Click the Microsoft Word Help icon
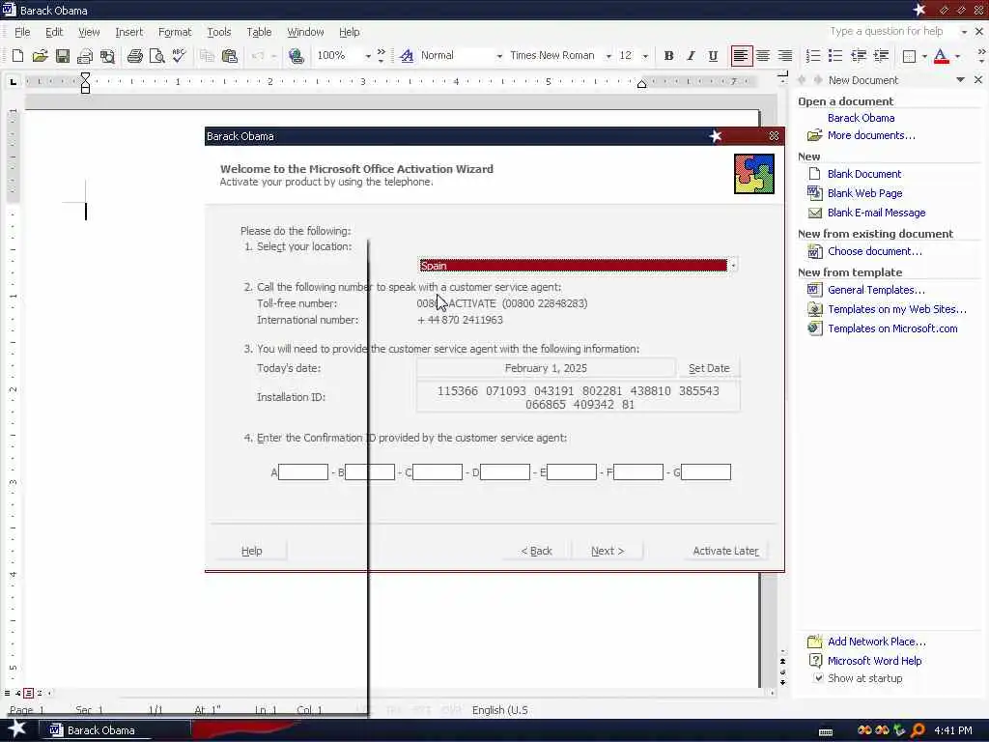The height and width of the screenshot is (742, 989). (814, 661)
